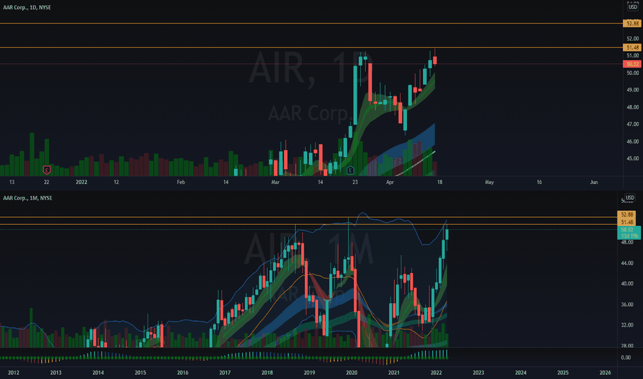The height and width of the screenshot is (379, 643).
Task: Click 'May' on the daily time axis
Action: point(489,182)
